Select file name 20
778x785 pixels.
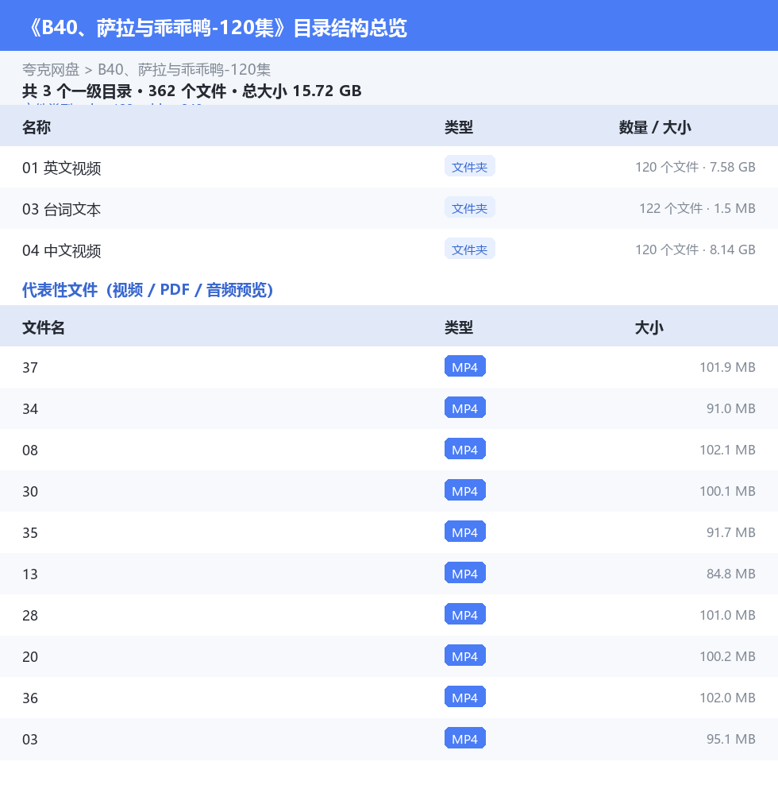coord(30,657)
